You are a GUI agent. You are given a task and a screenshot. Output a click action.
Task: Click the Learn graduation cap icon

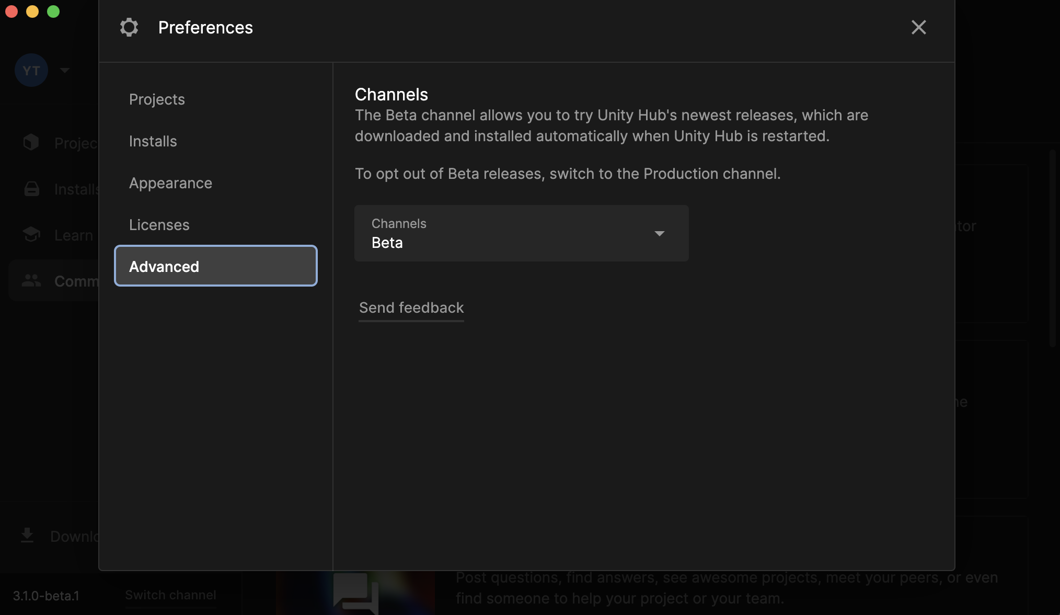tap(31, 235)
